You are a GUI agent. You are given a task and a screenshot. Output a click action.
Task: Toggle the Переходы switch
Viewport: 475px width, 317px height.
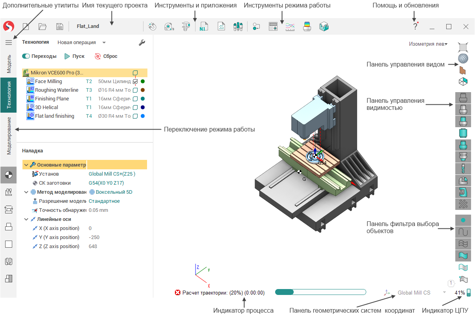tap(26, 56)
